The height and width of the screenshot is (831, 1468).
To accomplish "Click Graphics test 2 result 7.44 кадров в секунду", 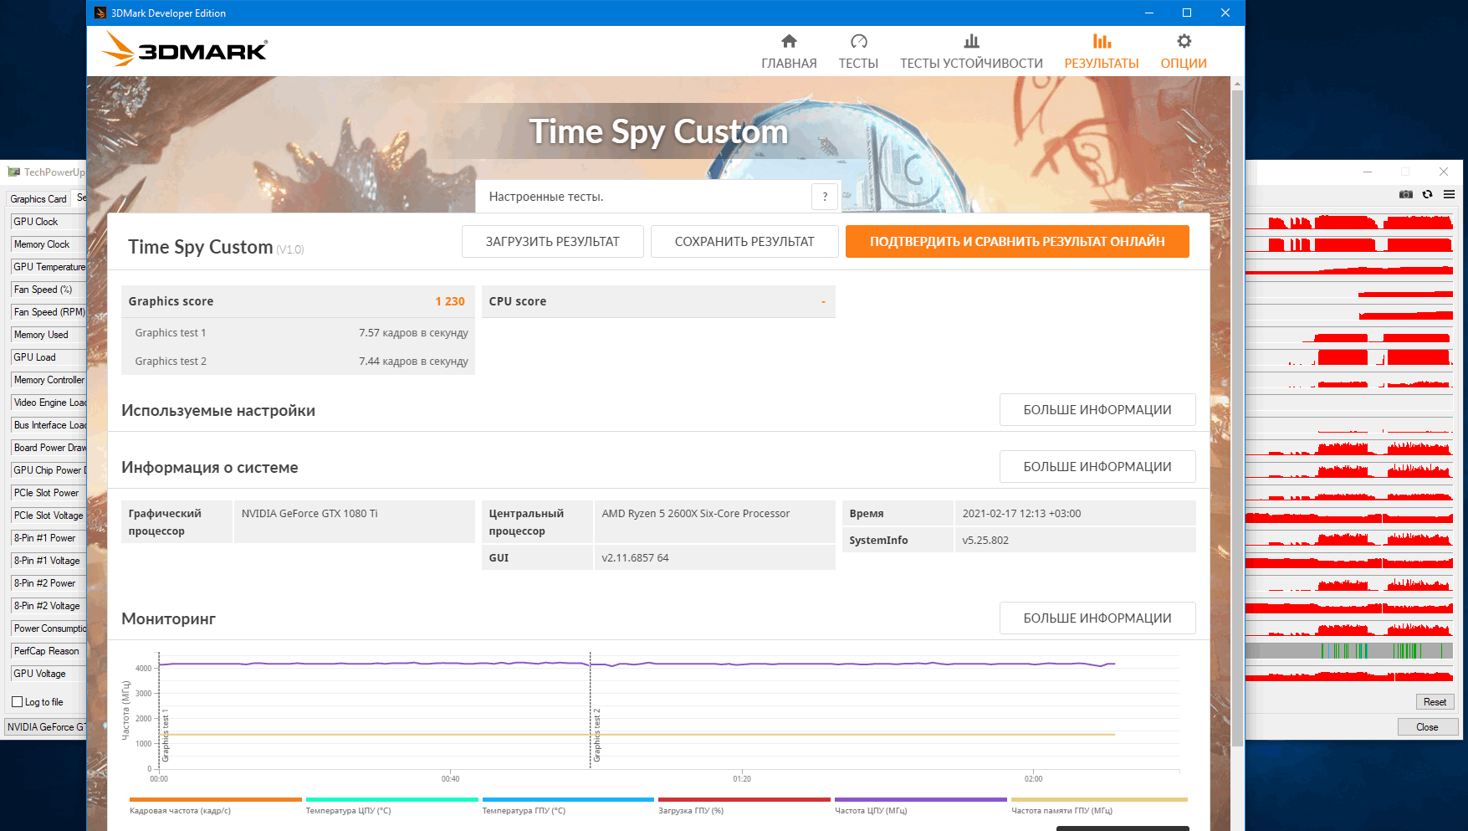I will [413, 361].
